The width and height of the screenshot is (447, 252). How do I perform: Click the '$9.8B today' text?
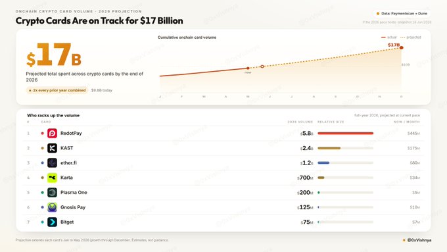pos(102,90)
